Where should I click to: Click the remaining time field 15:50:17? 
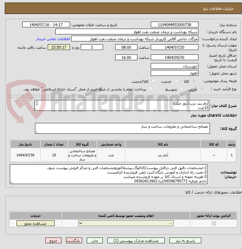[x=59, y=47]
